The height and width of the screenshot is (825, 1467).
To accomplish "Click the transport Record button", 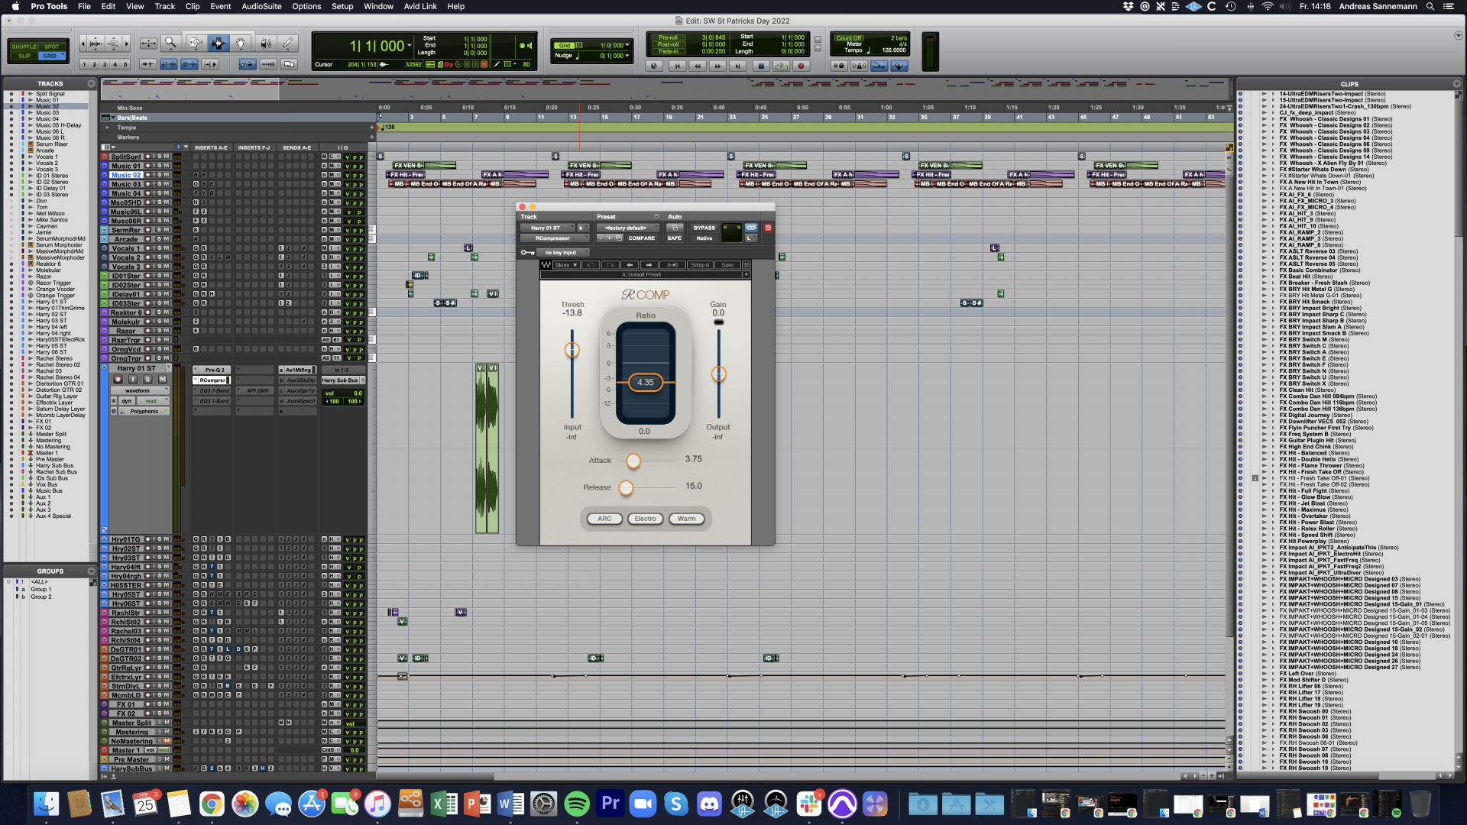I will [801, 66].
